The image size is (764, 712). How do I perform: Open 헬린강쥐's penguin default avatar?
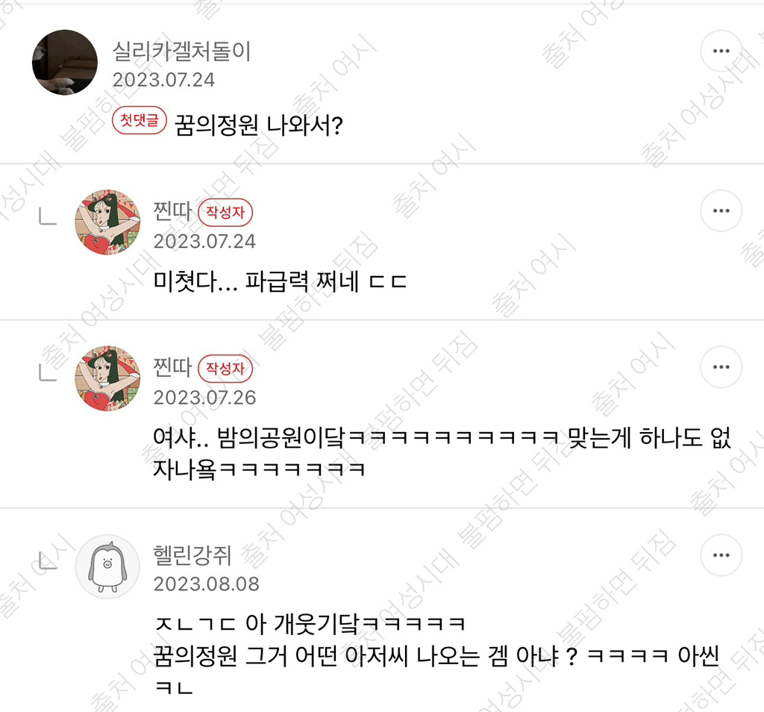[x=107, y=566]
